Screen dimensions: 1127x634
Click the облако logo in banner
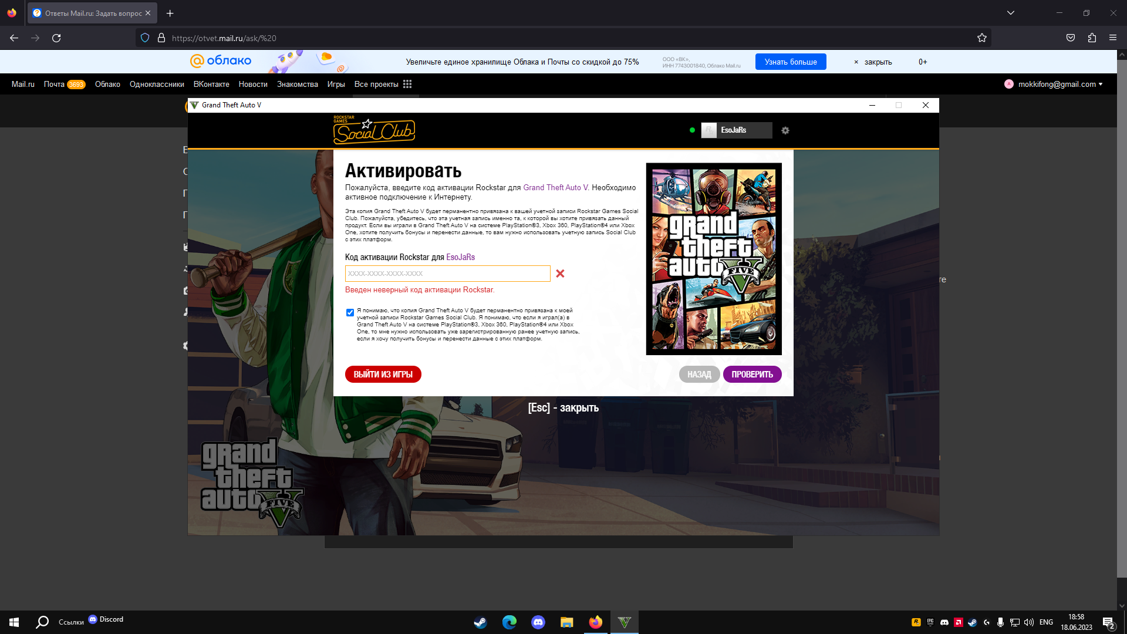click(x=221, y=61)
